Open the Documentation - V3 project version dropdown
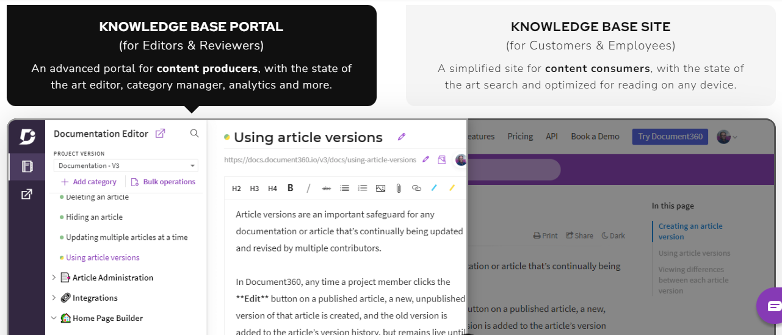This screenshot has width=782, height=335. [126, 165]
